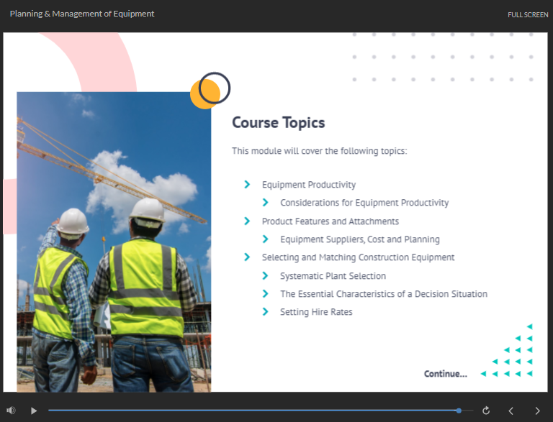Click chevron beside Product Features and Attachments
This screenshot has width=553, height=422.
pos(247,221)
